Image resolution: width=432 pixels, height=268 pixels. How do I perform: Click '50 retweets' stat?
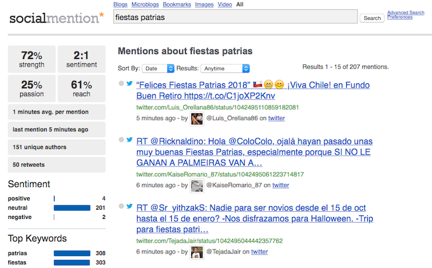coord(57,165)
